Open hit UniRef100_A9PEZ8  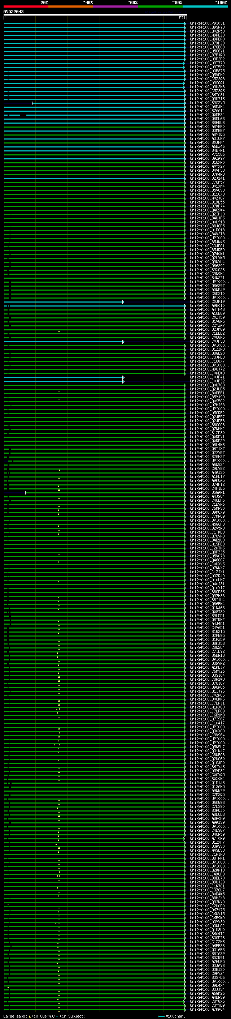207,35
